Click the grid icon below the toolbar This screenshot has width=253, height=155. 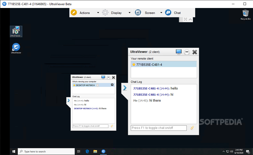pos(181,20)
